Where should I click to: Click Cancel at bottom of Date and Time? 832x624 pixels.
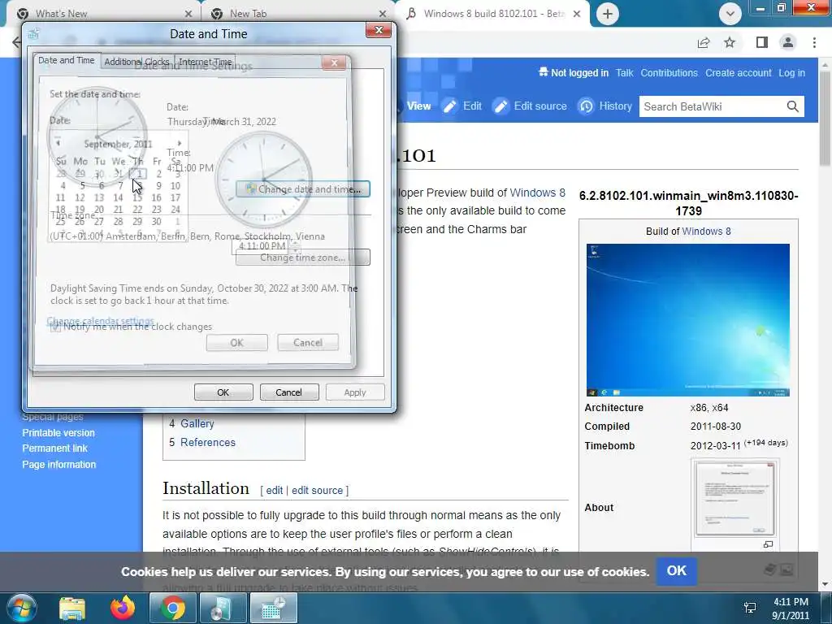tap(288, 392)
